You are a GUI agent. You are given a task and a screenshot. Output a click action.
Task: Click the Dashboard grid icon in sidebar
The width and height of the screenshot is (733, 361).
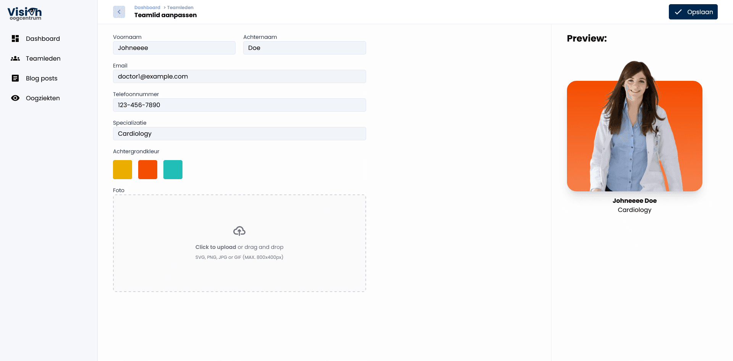pyautogui.click(x=15, y=39)
